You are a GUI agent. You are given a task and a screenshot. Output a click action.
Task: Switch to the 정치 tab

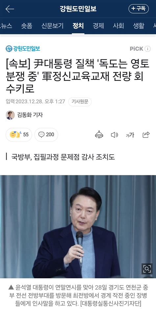pos(78,26)
